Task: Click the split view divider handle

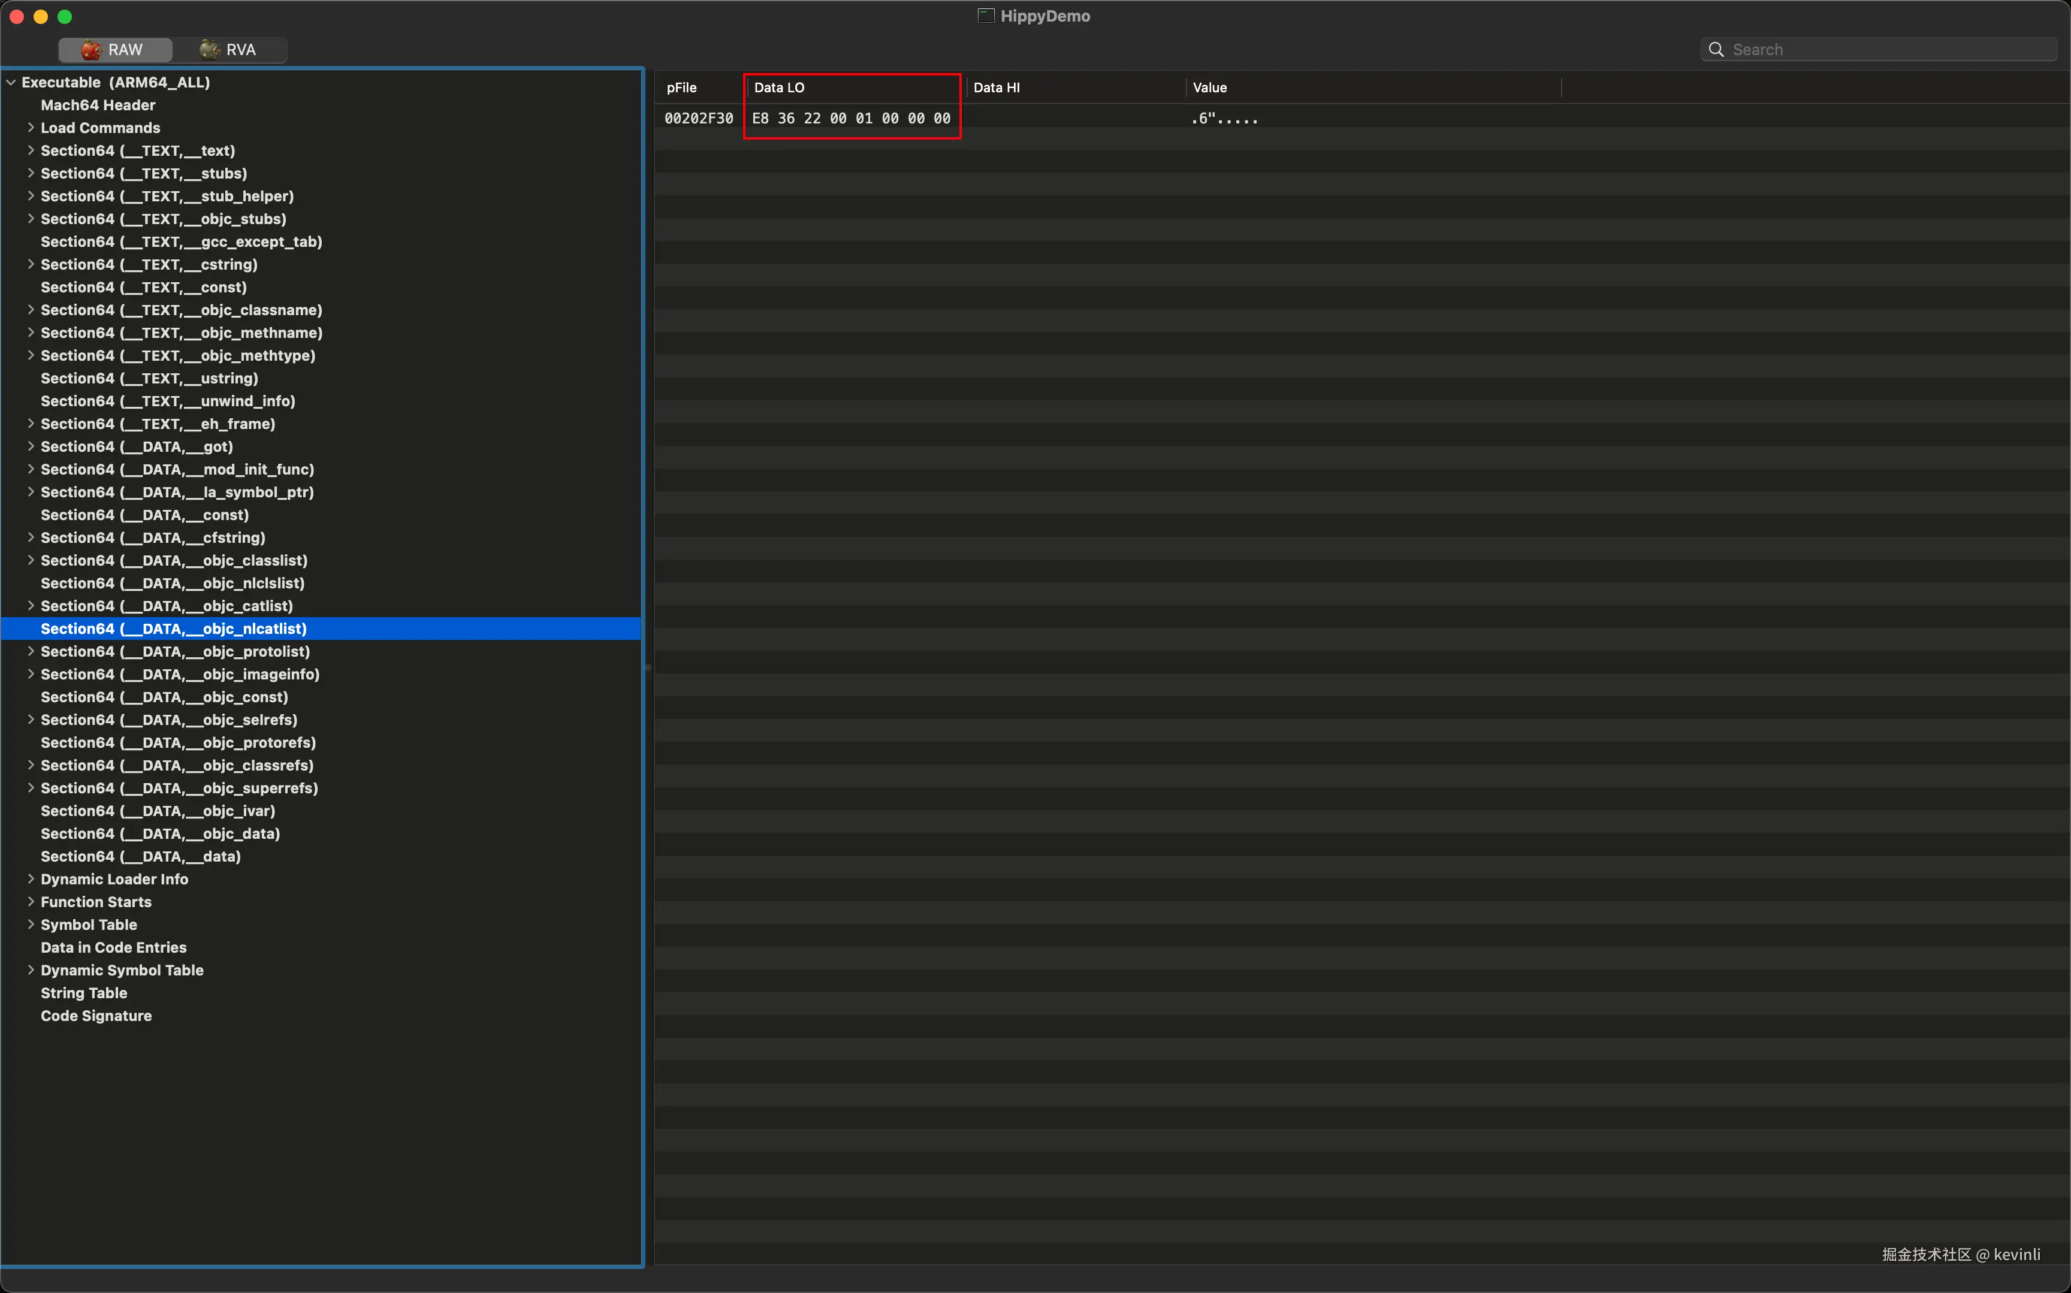Action: tap(647, 667)
